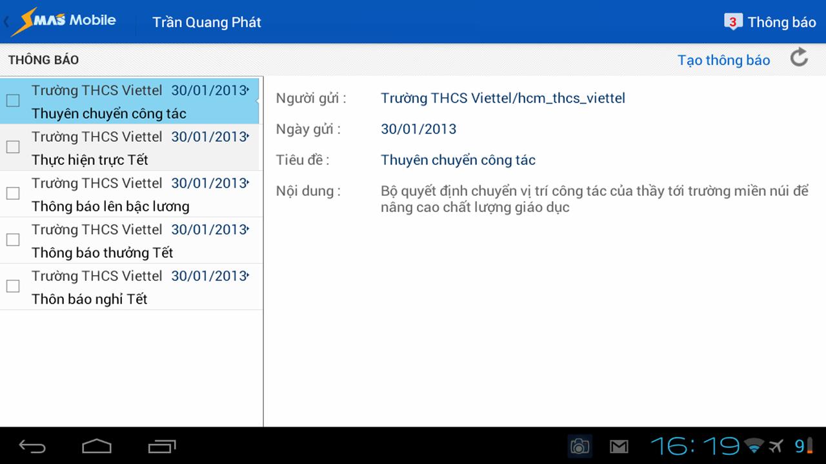
Task: Tap the Android back button
Action: tap(32, 446)
